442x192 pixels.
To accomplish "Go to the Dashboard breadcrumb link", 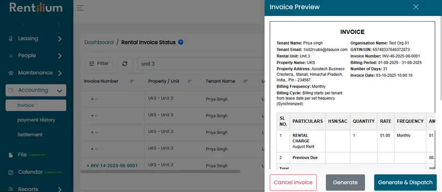I will [x=99, y=42].
